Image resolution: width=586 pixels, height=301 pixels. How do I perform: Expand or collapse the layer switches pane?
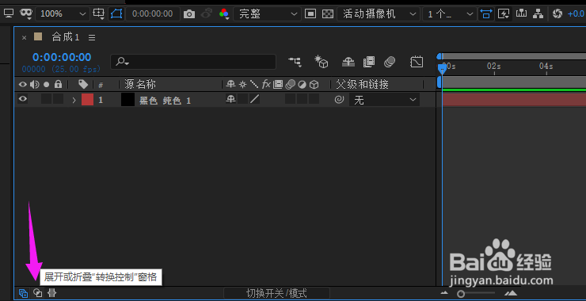[23, 293]
